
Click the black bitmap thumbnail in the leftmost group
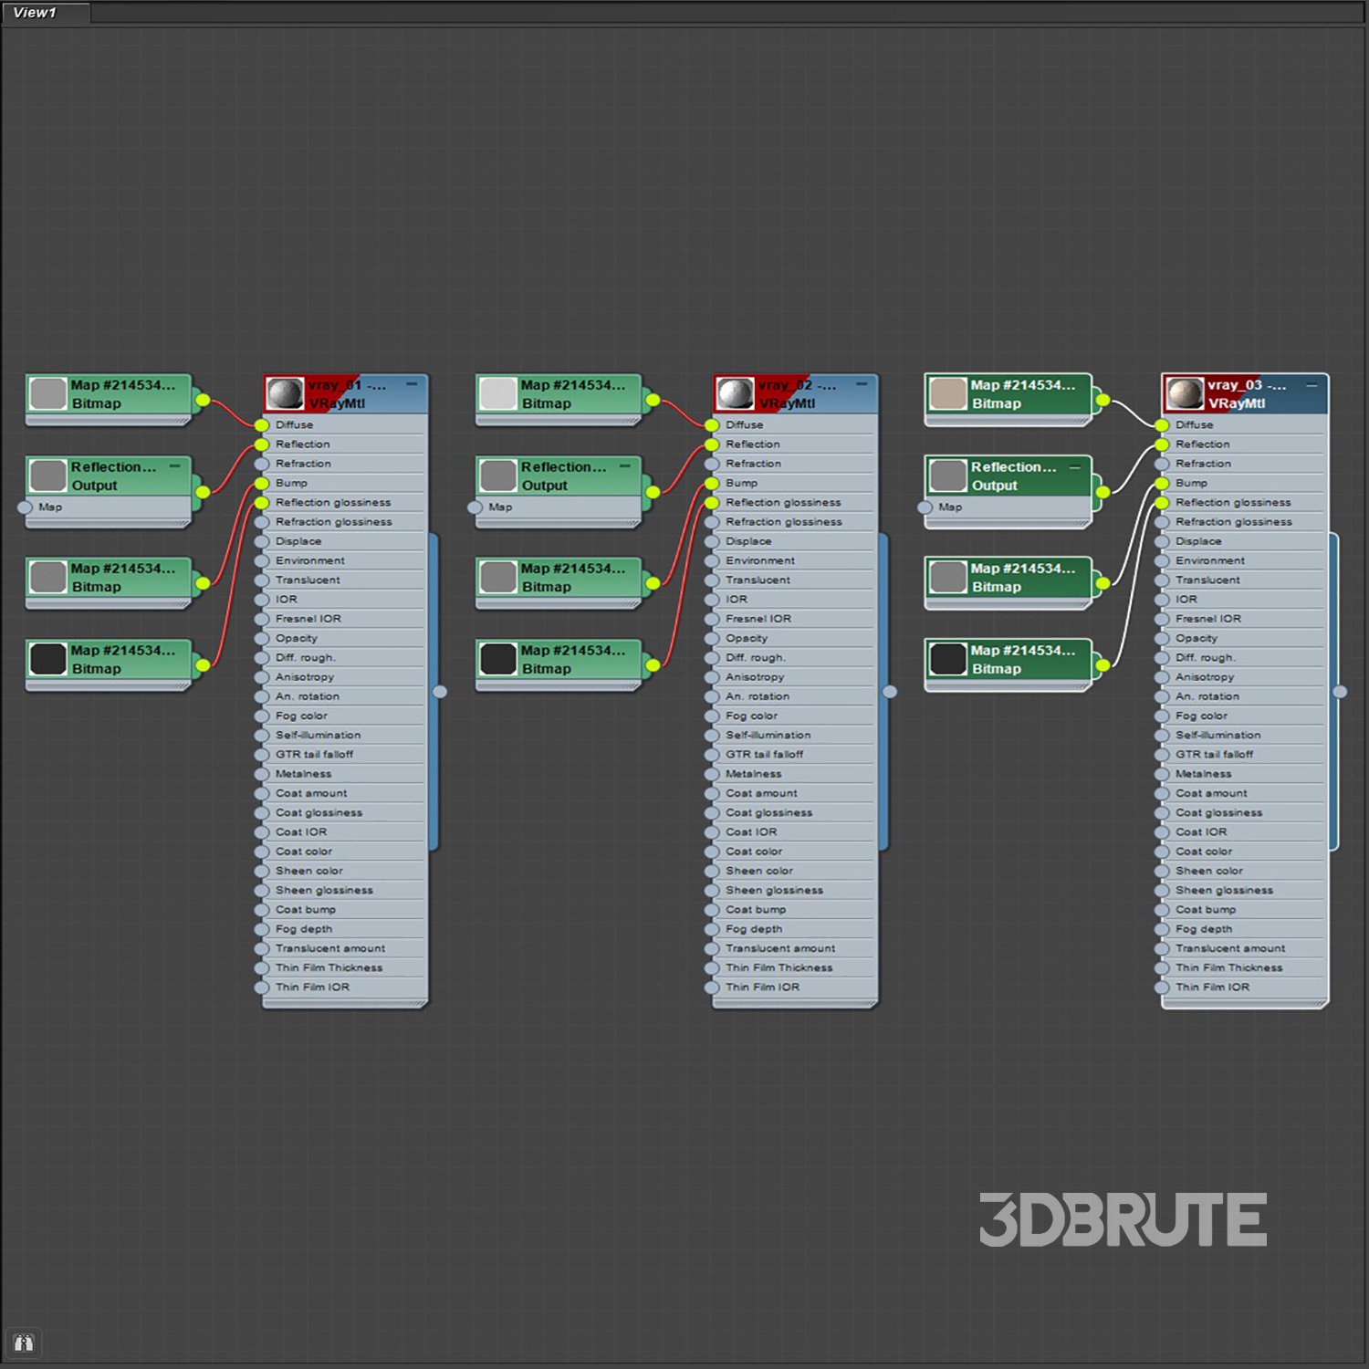point(47,659)
